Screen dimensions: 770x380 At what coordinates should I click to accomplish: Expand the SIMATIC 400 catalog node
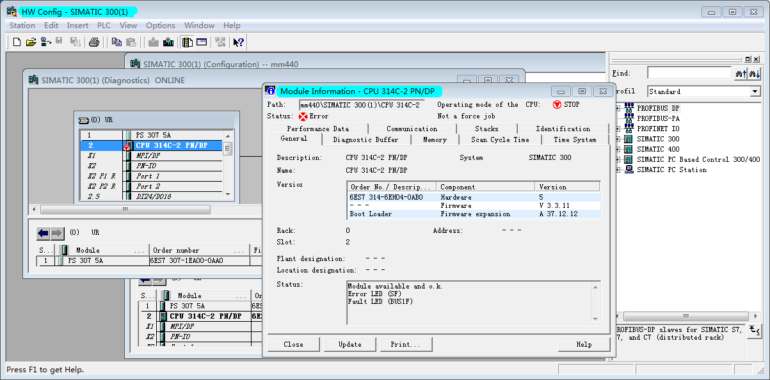point(618,149)
